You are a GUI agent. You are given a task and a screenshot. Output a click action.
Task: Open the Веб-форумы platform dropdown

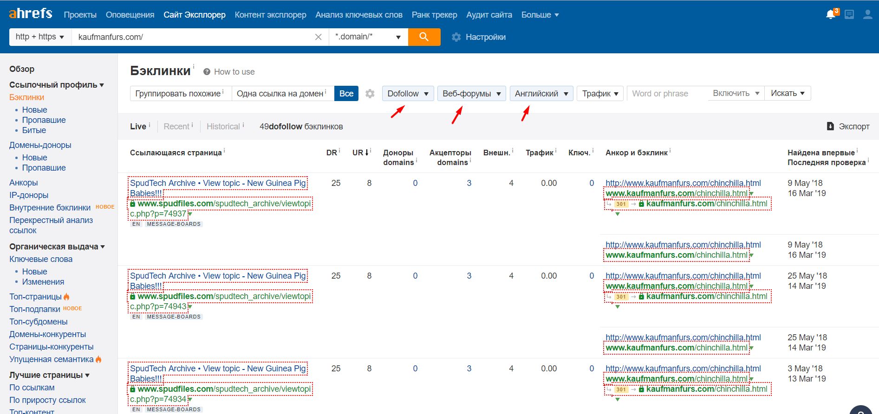coord(472,94)
